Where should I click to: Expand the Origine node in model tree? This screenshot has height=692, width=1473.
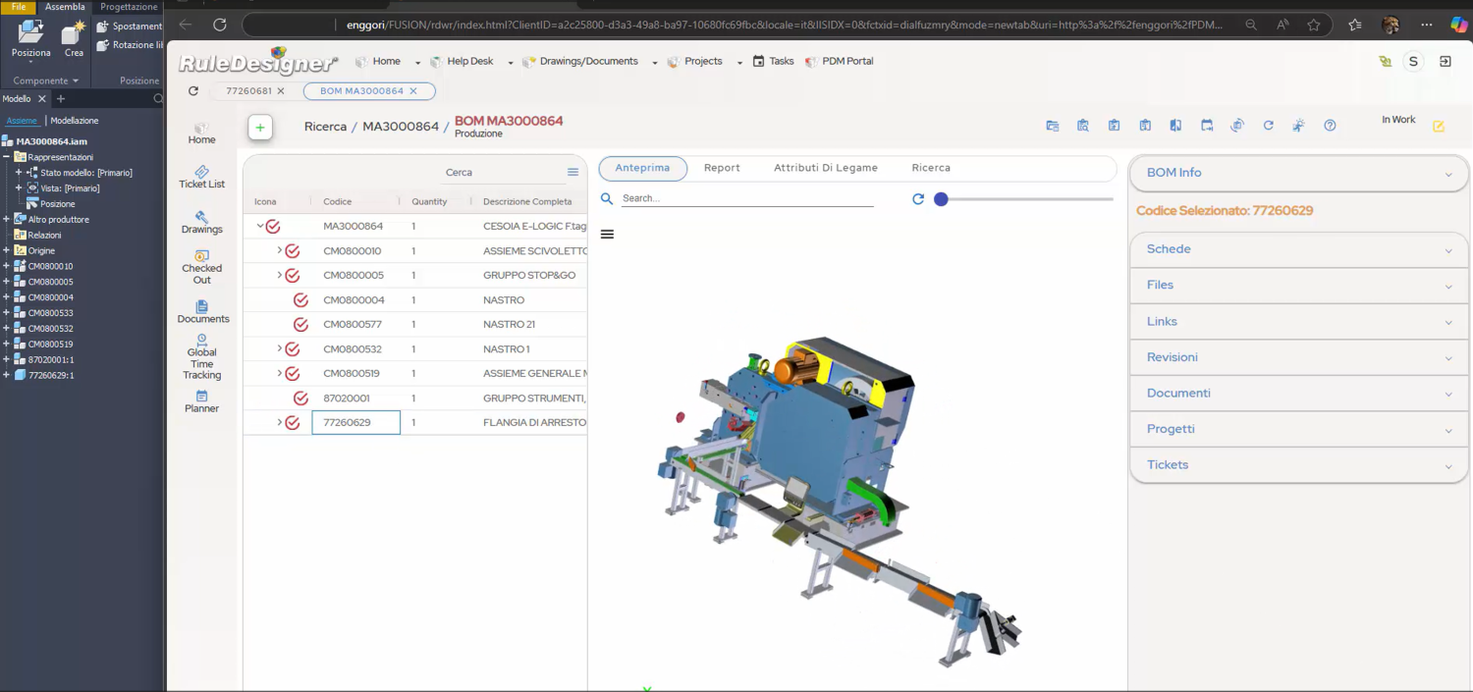(x=7, y=251)
